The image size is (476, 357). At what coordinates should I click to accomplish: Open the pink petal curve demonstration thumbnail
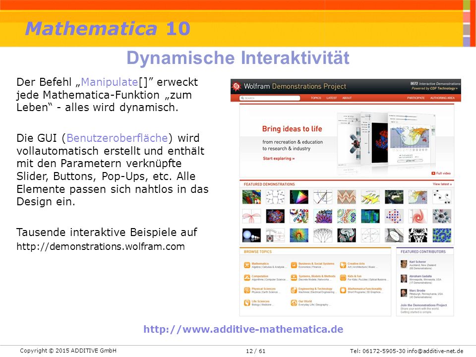[x=251, y=216]
